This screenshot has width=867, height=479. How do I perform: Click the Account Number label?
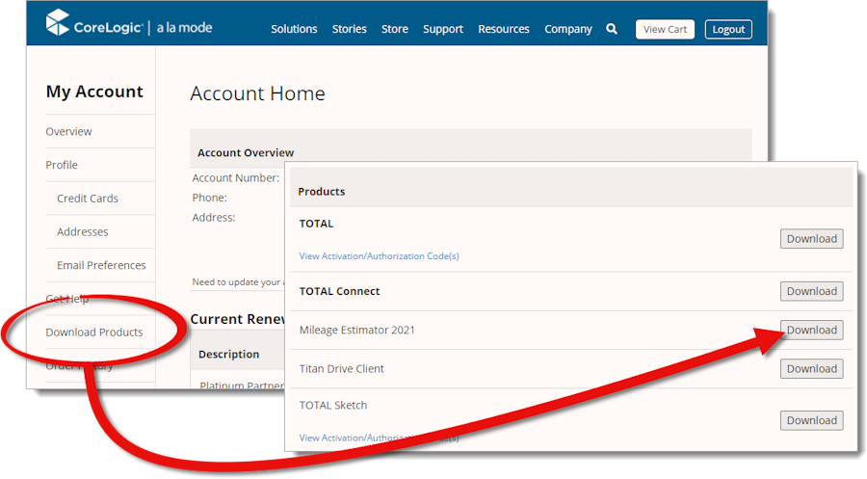click(236, 178)
